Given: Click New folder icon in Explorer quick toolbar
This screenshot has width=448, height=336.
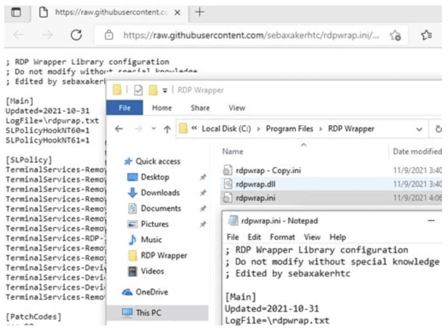Looking at the screenshot, I should [x=153, y=90].
